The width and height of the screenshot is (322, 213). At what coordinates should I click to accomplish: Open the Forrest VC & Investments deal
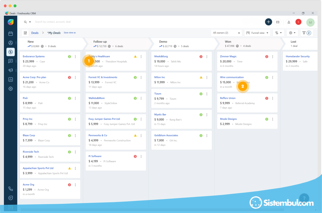103,77
